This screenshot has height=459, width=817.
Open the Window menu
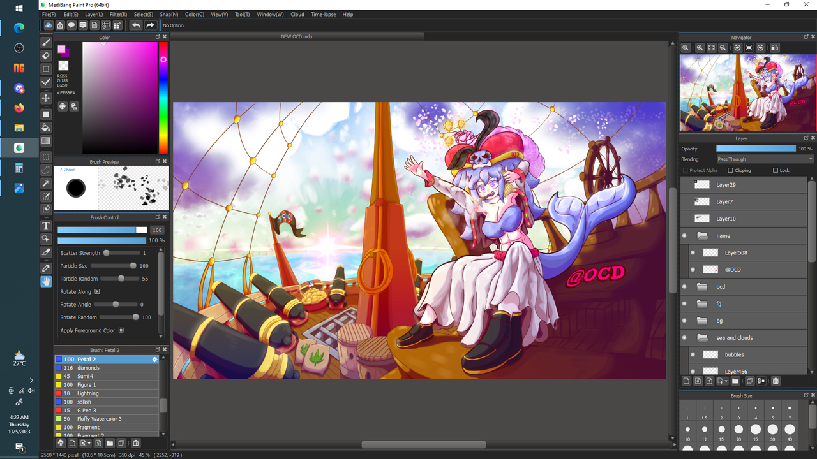pyautogui.click(x=271, y=14)
